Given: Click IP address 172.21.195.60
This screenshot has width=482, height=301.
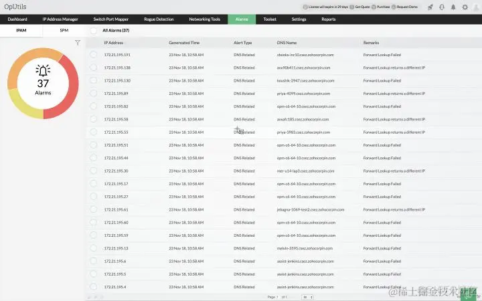Looking at the screenshot, I should pyautogui.click(x=116, y=222).
